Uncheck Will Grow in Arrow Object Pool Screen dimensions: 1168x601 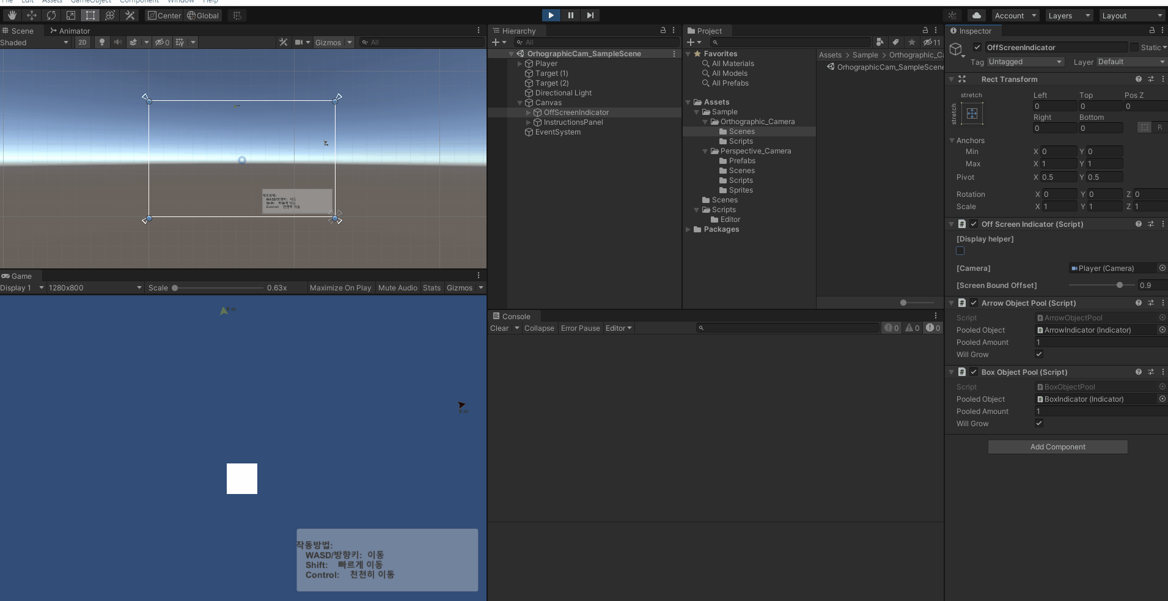coord(1038,355)
